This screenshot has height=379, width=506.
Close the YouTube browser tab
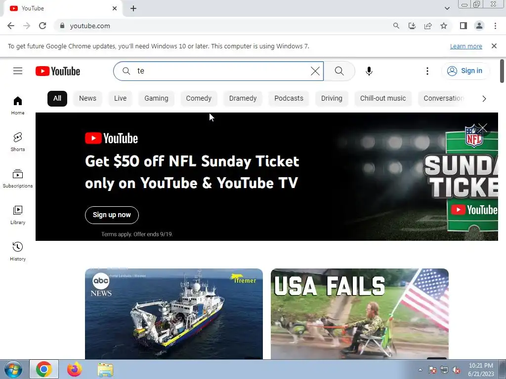115,8
